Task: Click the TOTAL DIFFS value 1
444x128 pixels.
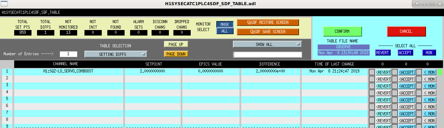Action: [45, 32]
